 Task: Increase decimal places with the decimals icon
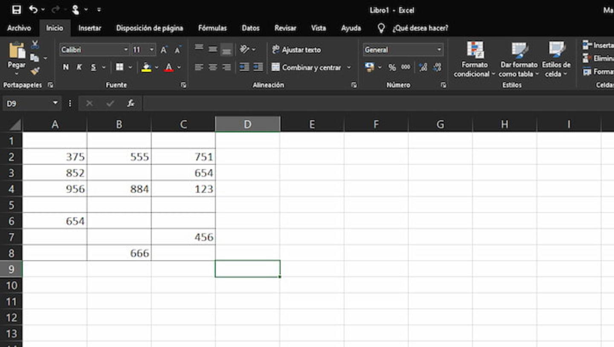tap(423, 67)
